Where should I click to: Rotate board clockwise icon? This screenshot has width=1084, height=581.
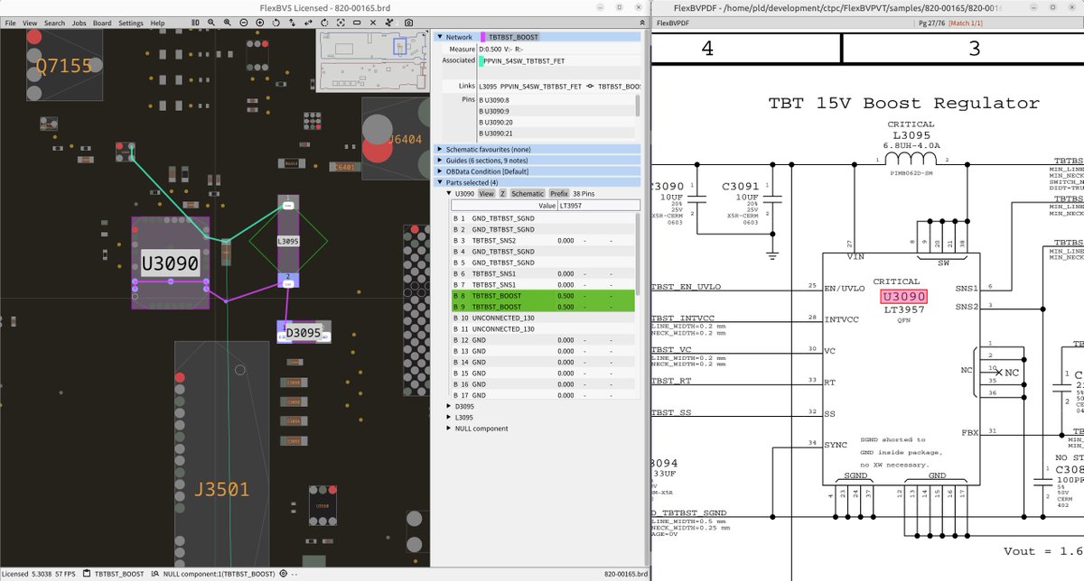coord(324,23)
